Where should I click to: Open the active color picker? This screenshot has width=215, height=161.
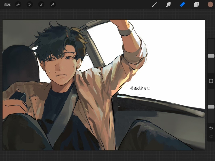(210, 4)
